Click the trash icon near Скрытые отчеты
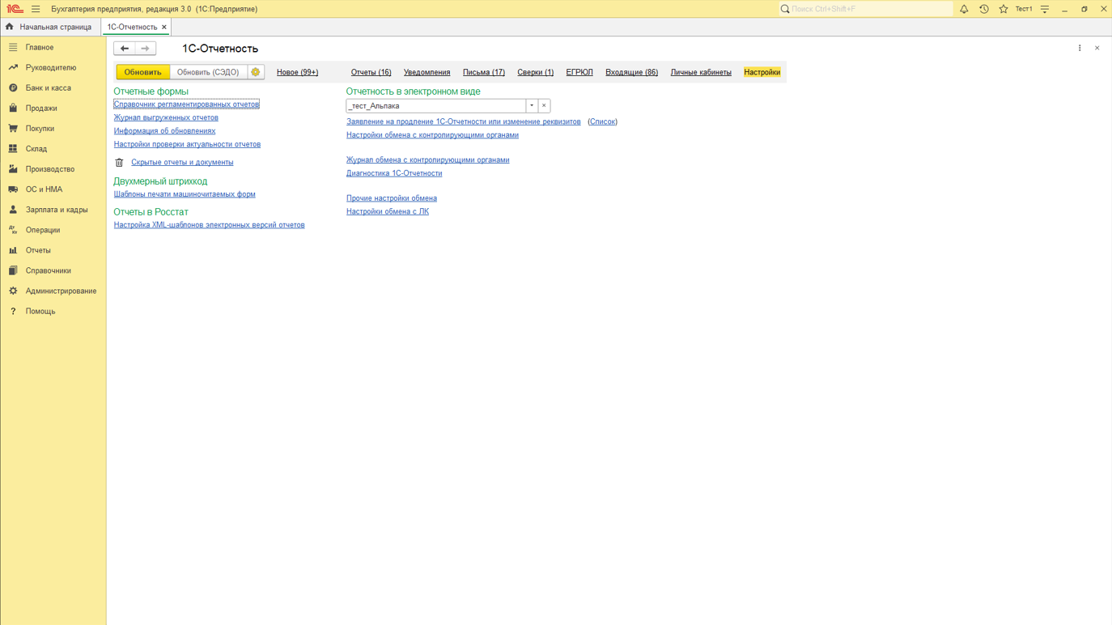This screenshot has height=625, width=1112. 119,163
